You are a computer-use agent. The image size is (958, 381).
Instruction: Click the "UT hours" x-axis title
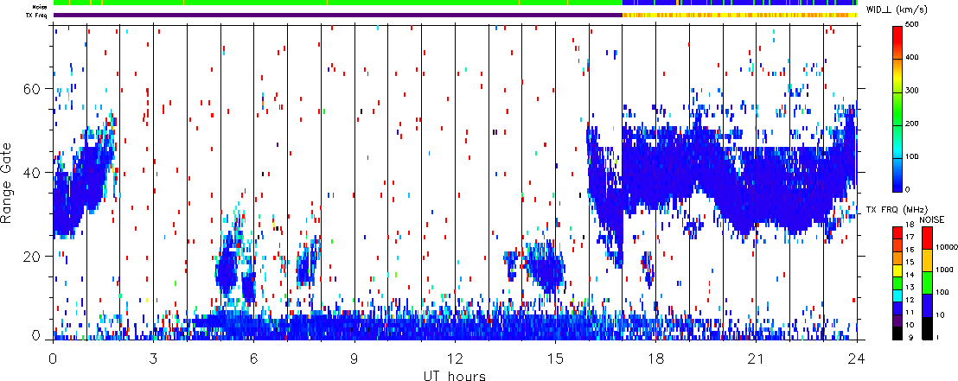(x=455, y=375)
